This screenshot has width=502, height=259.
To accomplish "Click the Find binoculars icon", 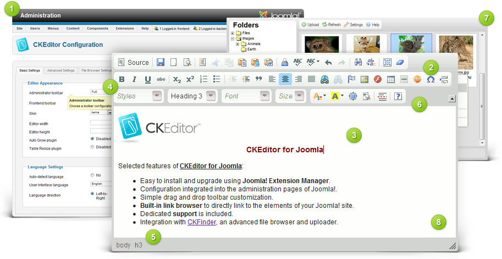I will click(358, 63).
